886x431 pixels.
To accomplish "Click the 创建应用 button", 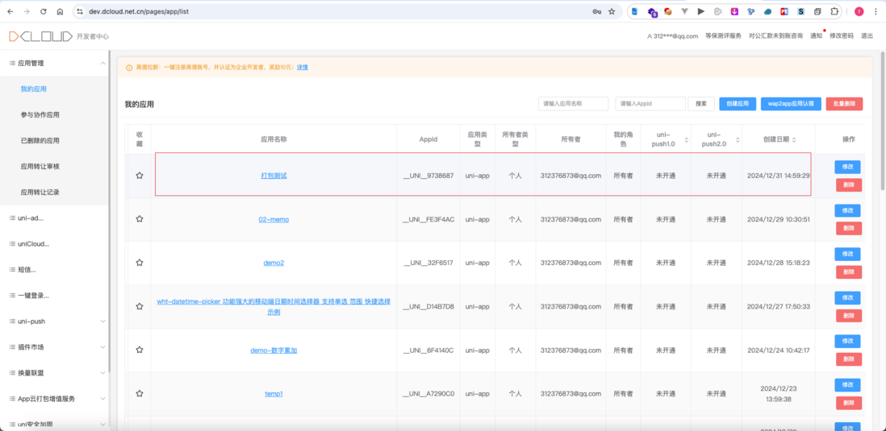I will [738, 104].
